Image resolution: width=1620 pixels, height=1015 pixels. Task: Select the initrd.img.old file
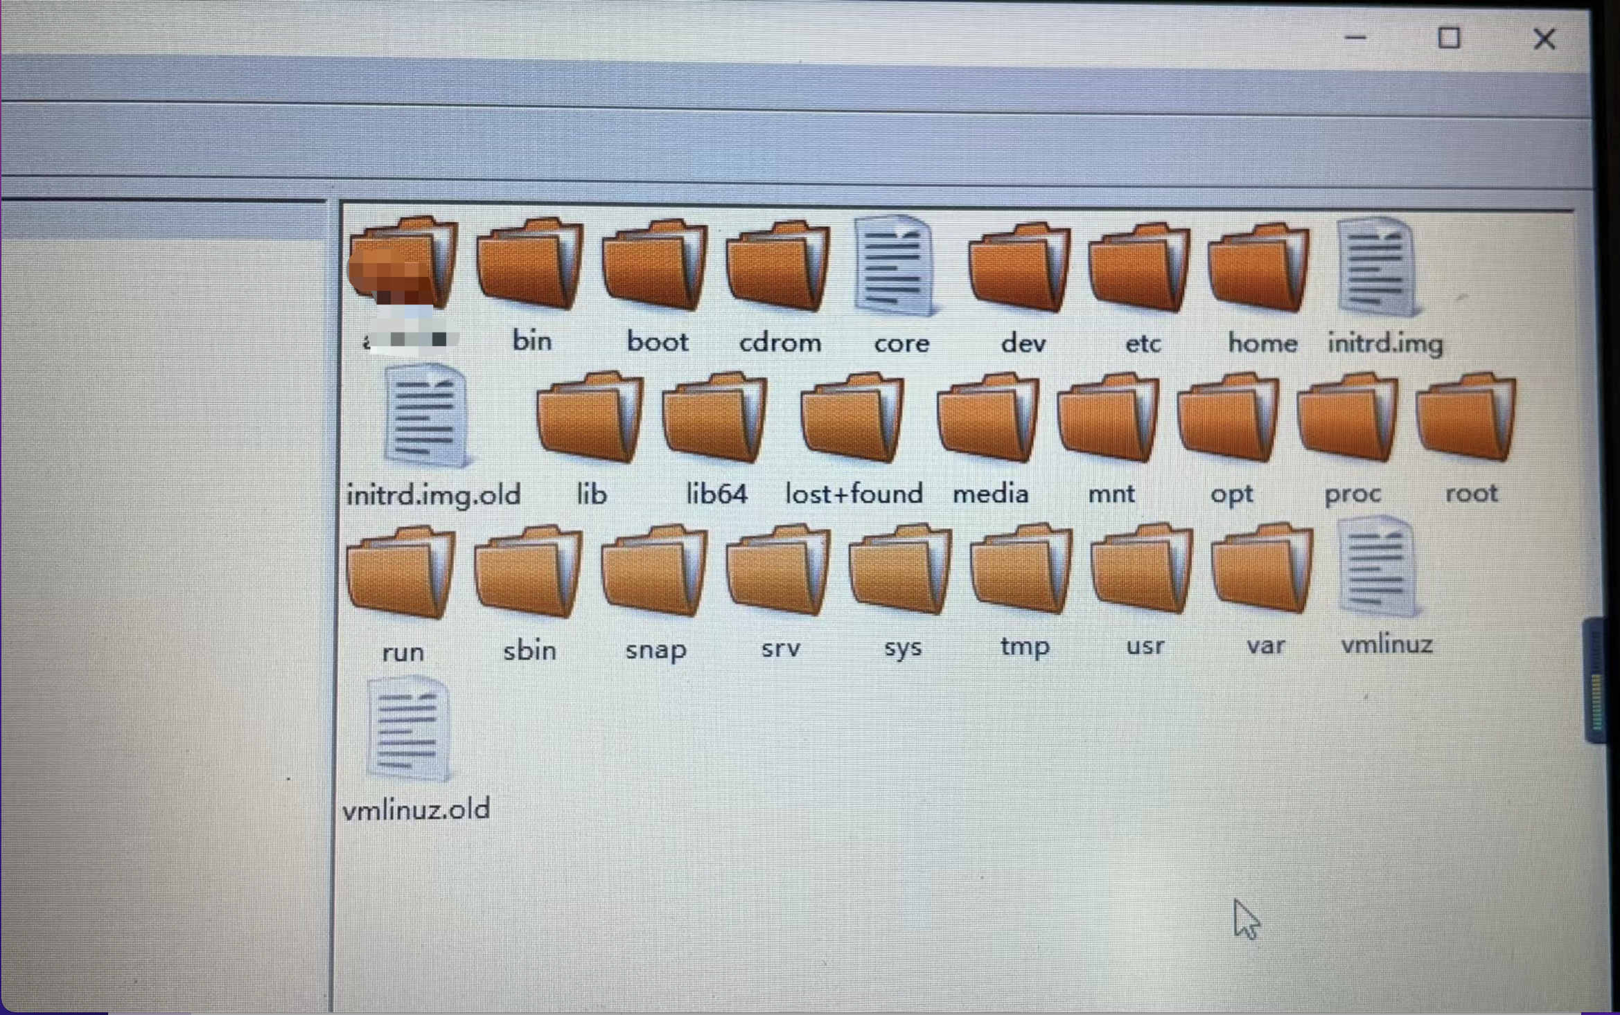coord(426,417)
